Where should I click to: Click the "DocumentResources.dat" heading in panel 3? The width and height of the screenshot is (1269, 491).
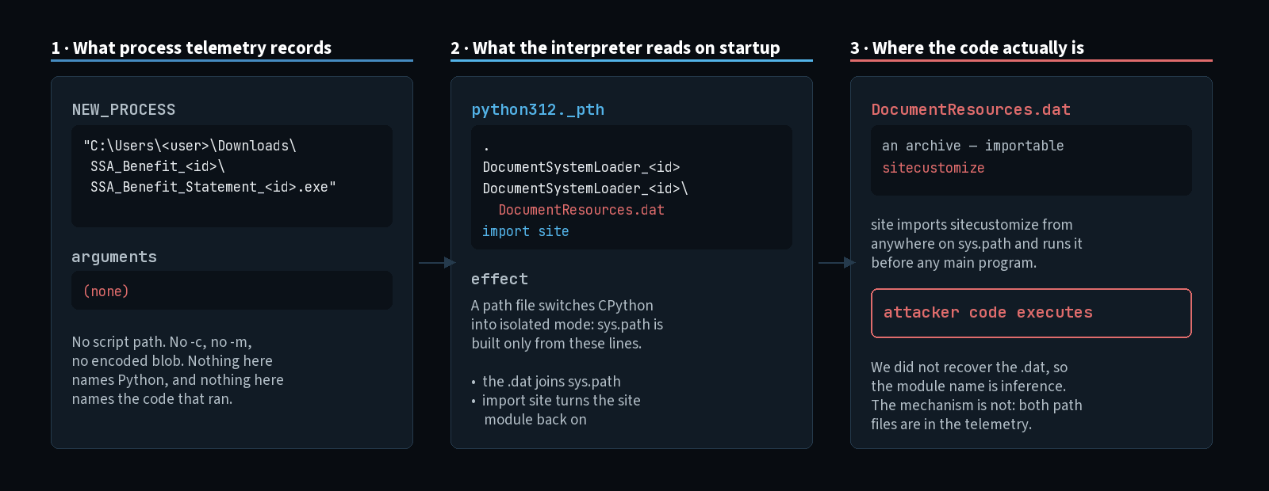(971, 110)
